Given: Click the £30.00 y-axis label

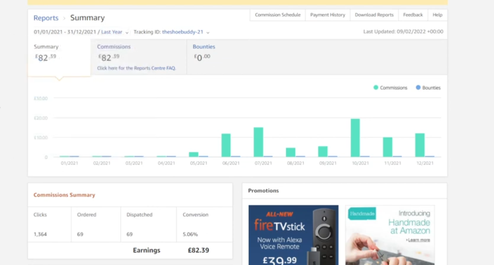Looking at the screenshot, I should tap(40, 98).
